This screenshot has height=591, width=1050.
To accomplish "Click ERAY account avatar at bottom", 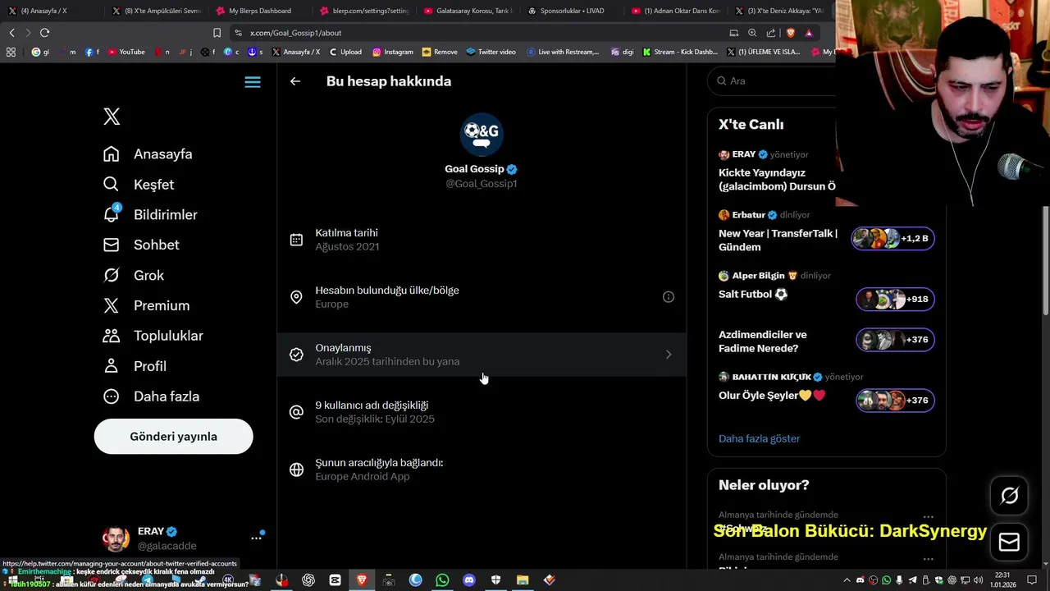I will coord(116,538).
